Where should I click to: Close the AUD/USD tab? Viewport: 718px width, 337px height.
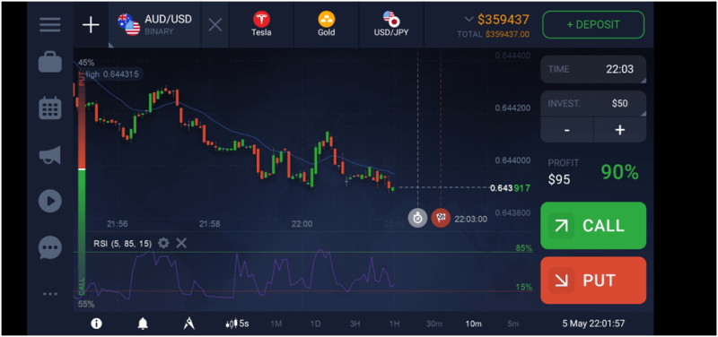coord(215,25)
